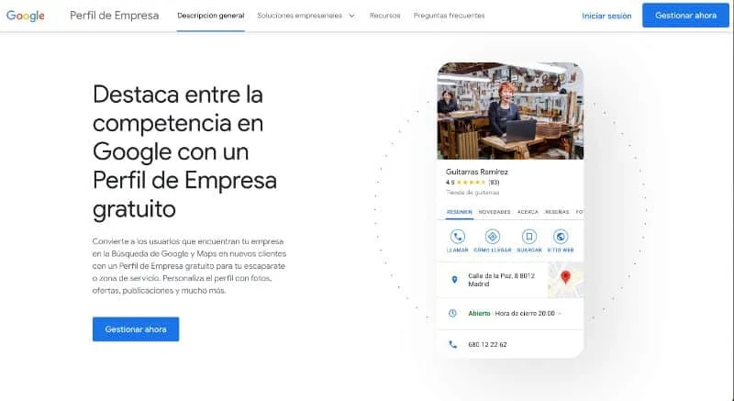734x401 pixels.
Task: Click the 4.5 star rating row
Action: [473, 183]
